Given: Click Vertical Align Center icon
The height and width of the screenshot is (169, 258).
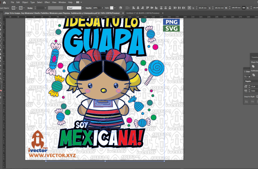Looking at the screenshot, I should pyautogui.click(x=152, y=8).
